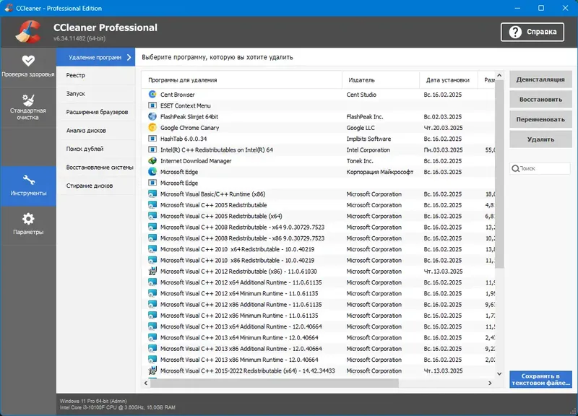Click Сохранить в текстовом файле
Image resolution: width=578 pixels, height=416 pixels.
pyautogui.click(x=540, y=381)
